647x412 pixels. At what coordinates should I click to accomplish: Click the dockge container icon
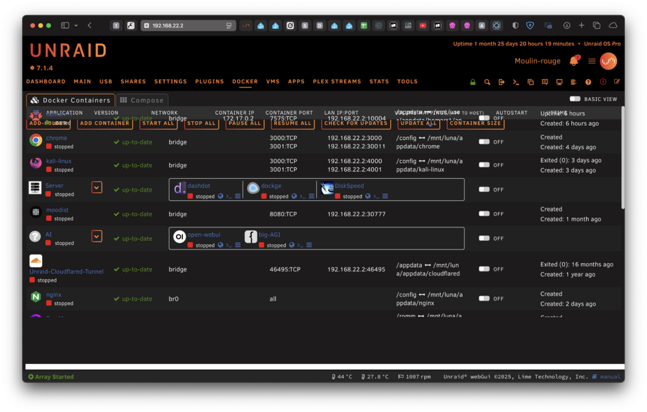[x=253, y=189]
